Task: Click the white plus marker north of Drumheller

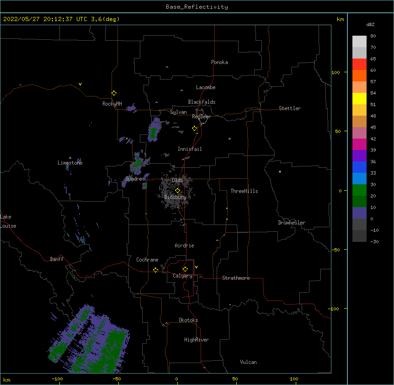Action: coord(280,171)
